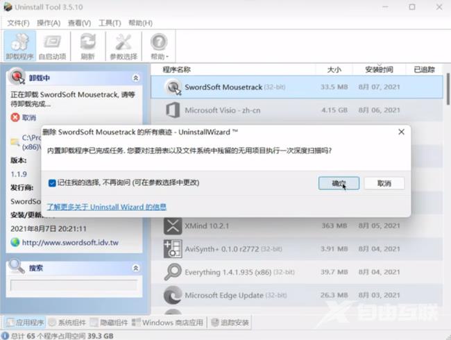Viewport: 451px width, 340px height.
Task: Open the 工具(T) menu
Action: pos(109,23)
